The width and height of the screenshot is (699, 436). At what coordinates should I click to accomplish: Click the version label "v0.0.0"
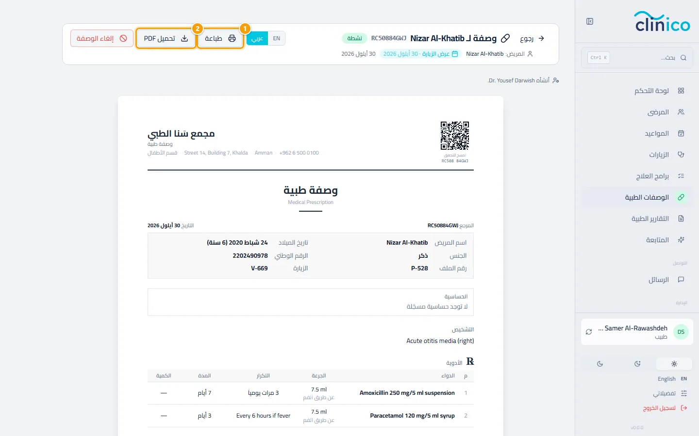click(x=637, y=428)
